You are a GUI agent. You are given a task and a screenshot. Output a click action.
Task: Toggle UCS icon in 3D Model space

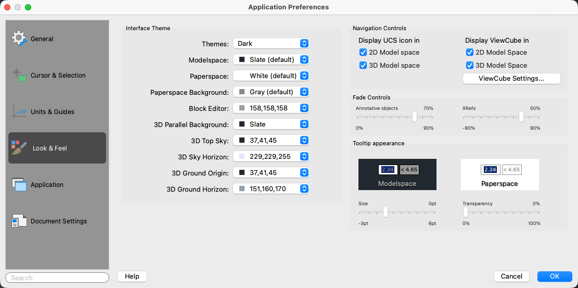pyautogui.click(x=363, y=66)
